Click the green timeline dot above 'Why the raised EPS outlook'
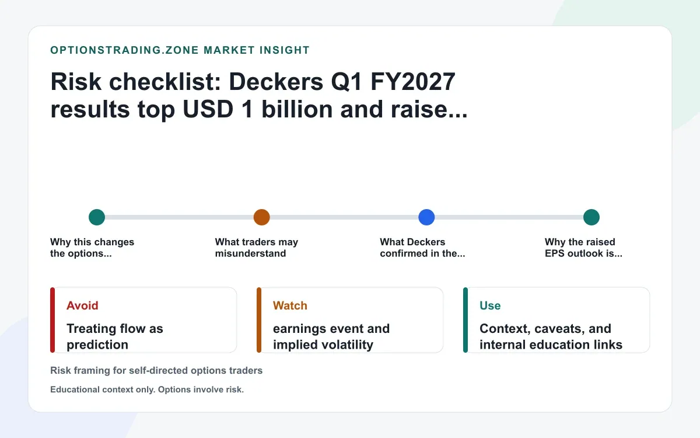This screenshot has width=700, height=438. [x=591, y=217]
